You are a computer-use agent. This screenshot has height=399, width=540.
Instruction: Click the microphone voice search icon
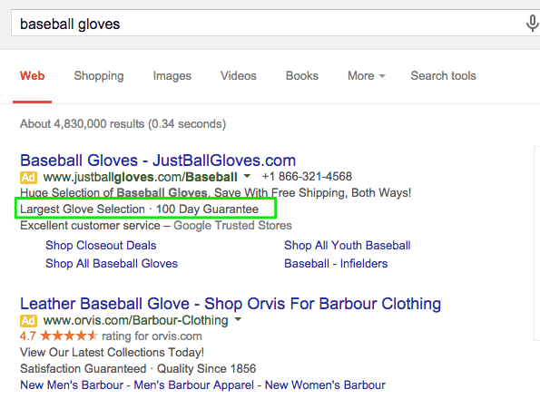(x=532, y=24)
